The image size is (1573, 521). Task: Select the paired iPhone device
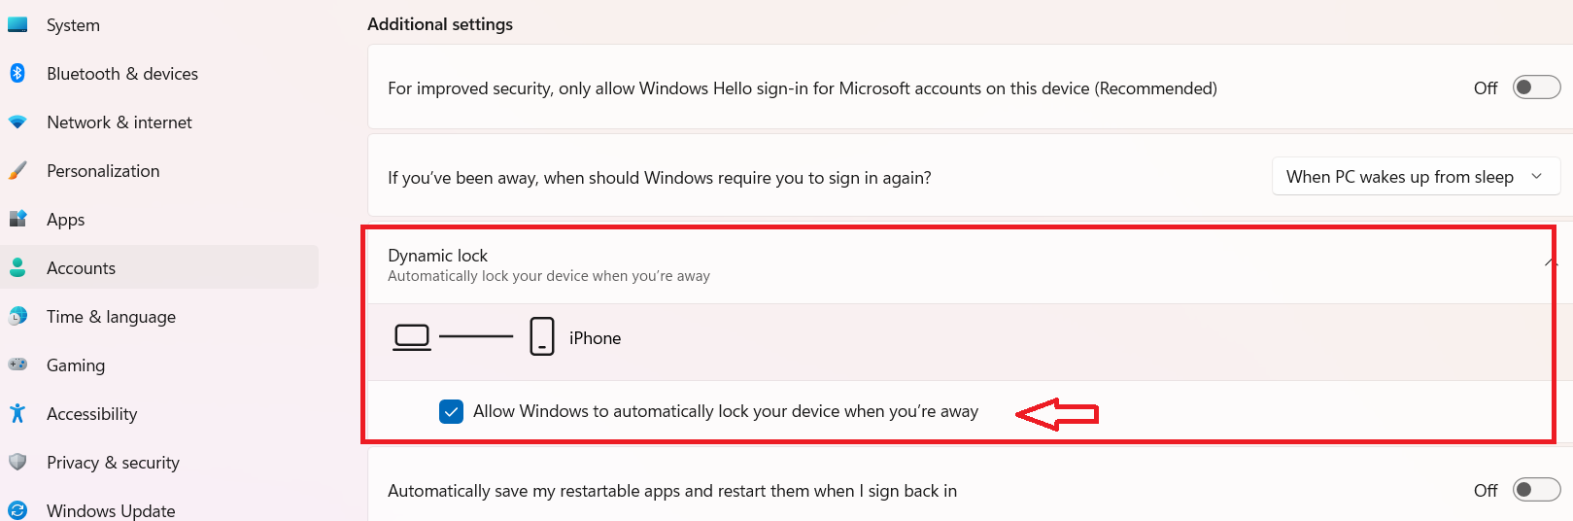(x=594, y=337)
